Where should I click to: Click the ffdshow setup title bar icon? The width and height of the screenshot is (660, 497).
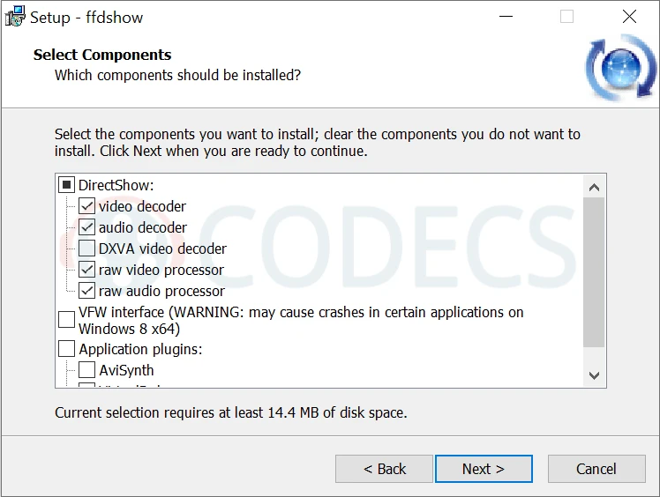[x=15, y=17]
